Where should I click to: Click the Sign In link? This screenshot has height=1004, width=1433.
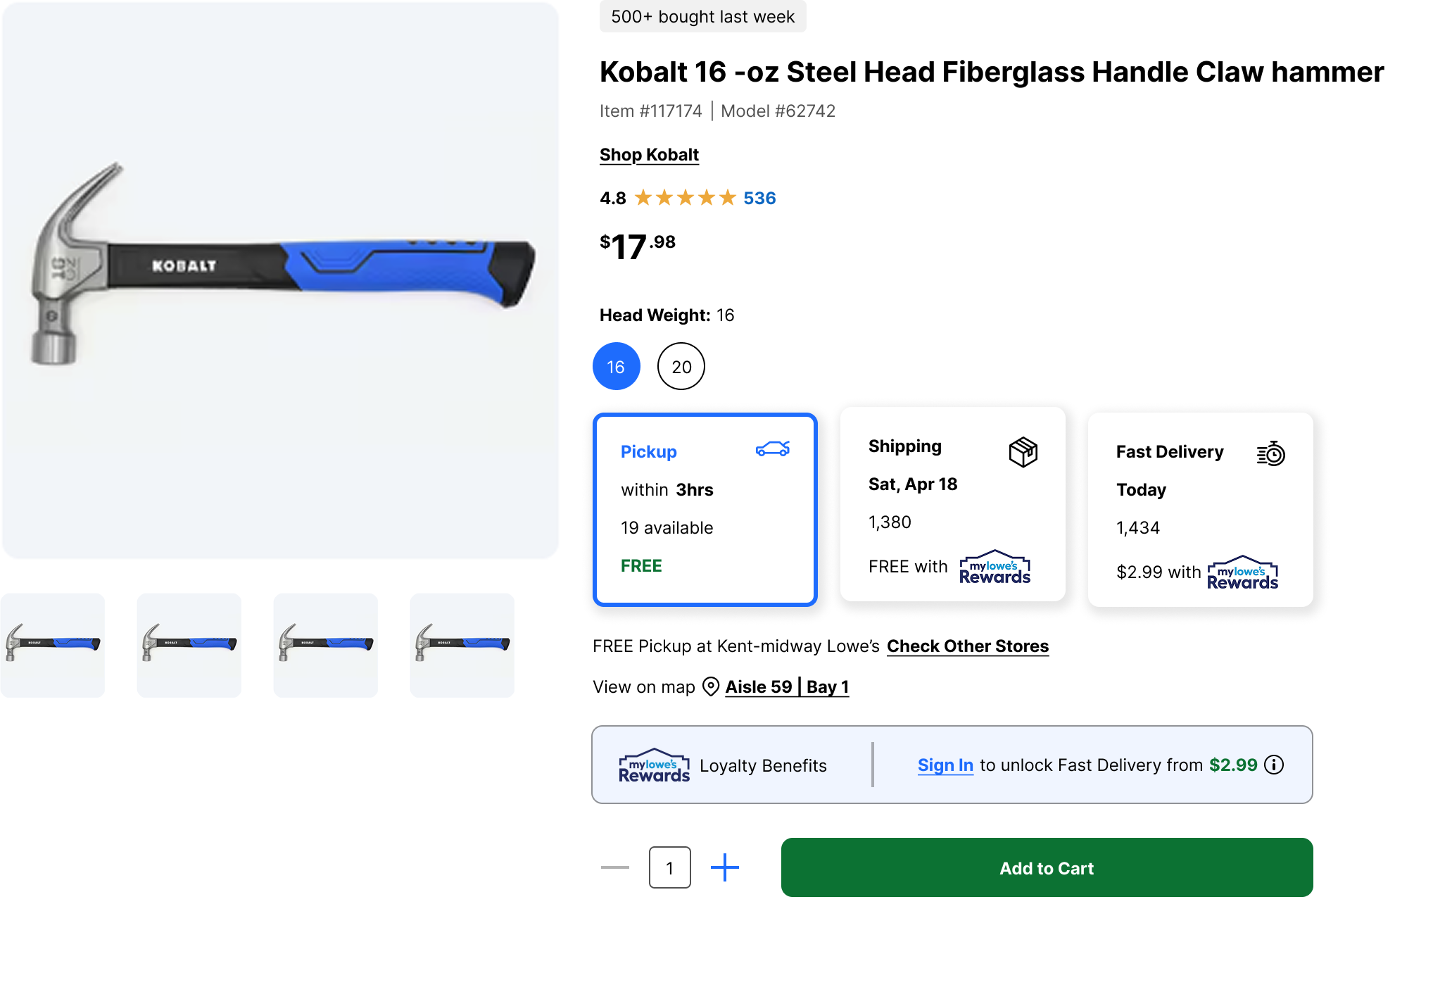945,765
